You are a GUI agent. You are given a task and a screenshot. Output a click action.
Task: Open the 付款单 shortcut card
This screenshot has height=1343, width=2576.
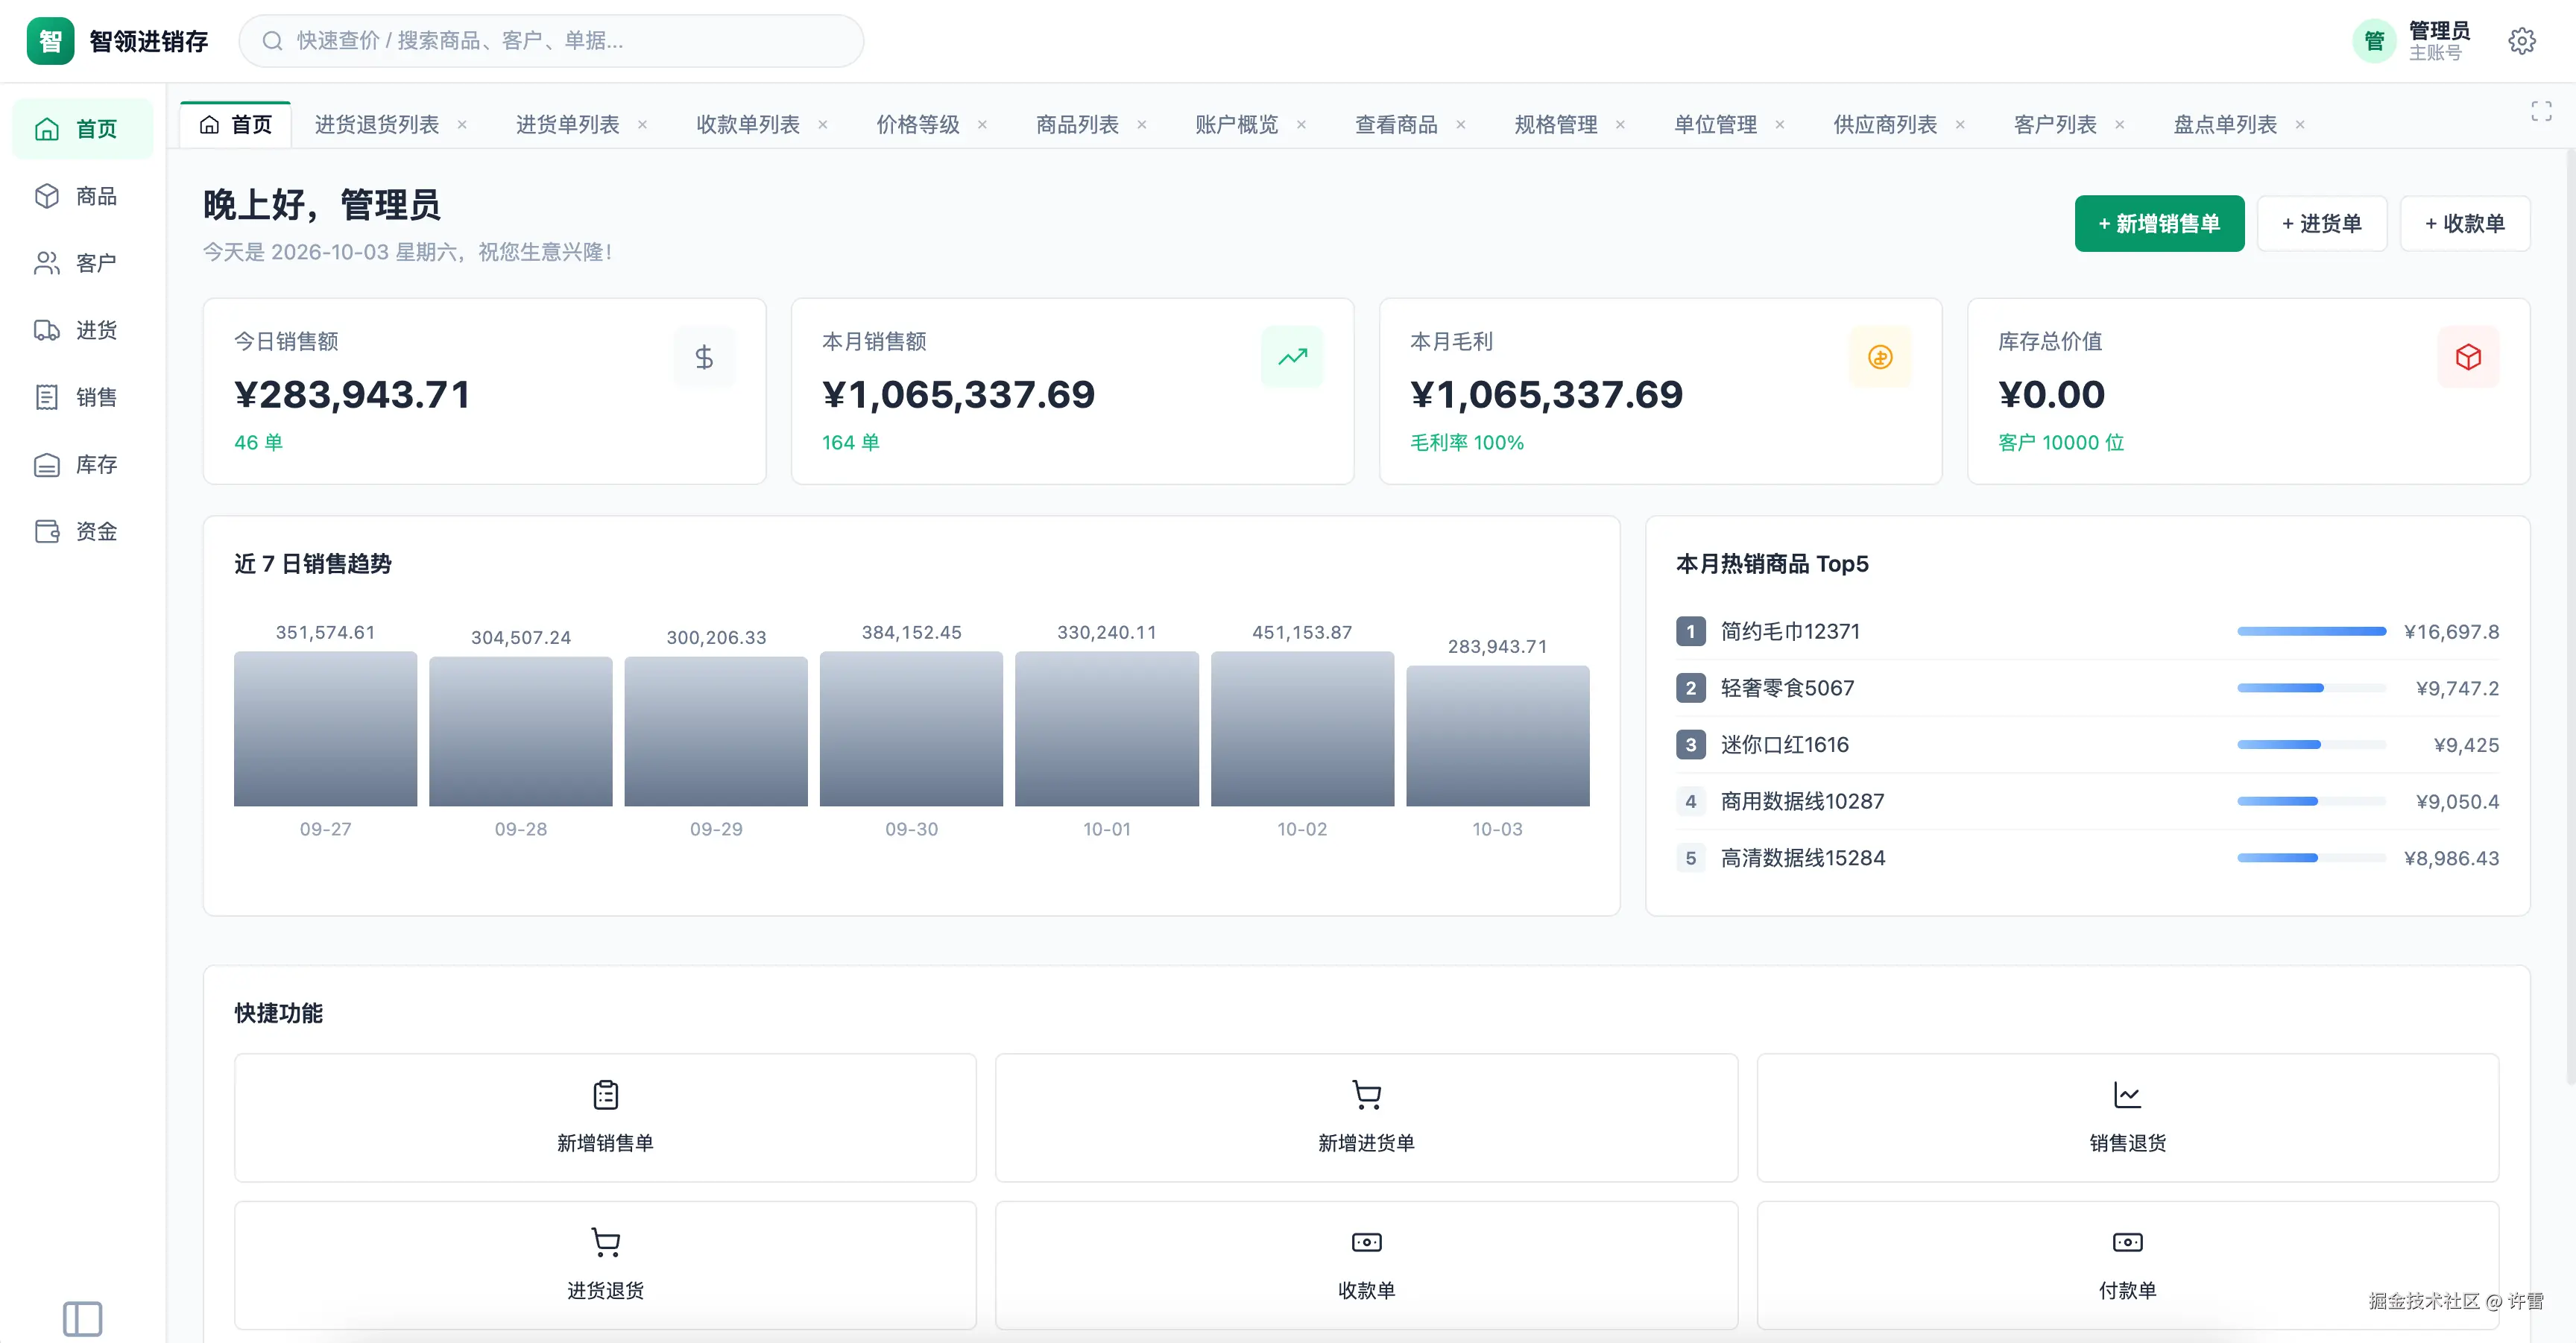click(2127, 1265)
